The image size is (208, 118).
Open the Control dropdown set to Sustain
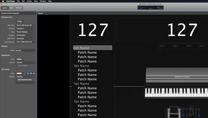point(25,62)
